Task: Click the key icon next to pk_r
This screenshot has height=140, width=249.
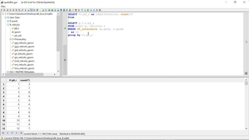Action: [13, 28]
